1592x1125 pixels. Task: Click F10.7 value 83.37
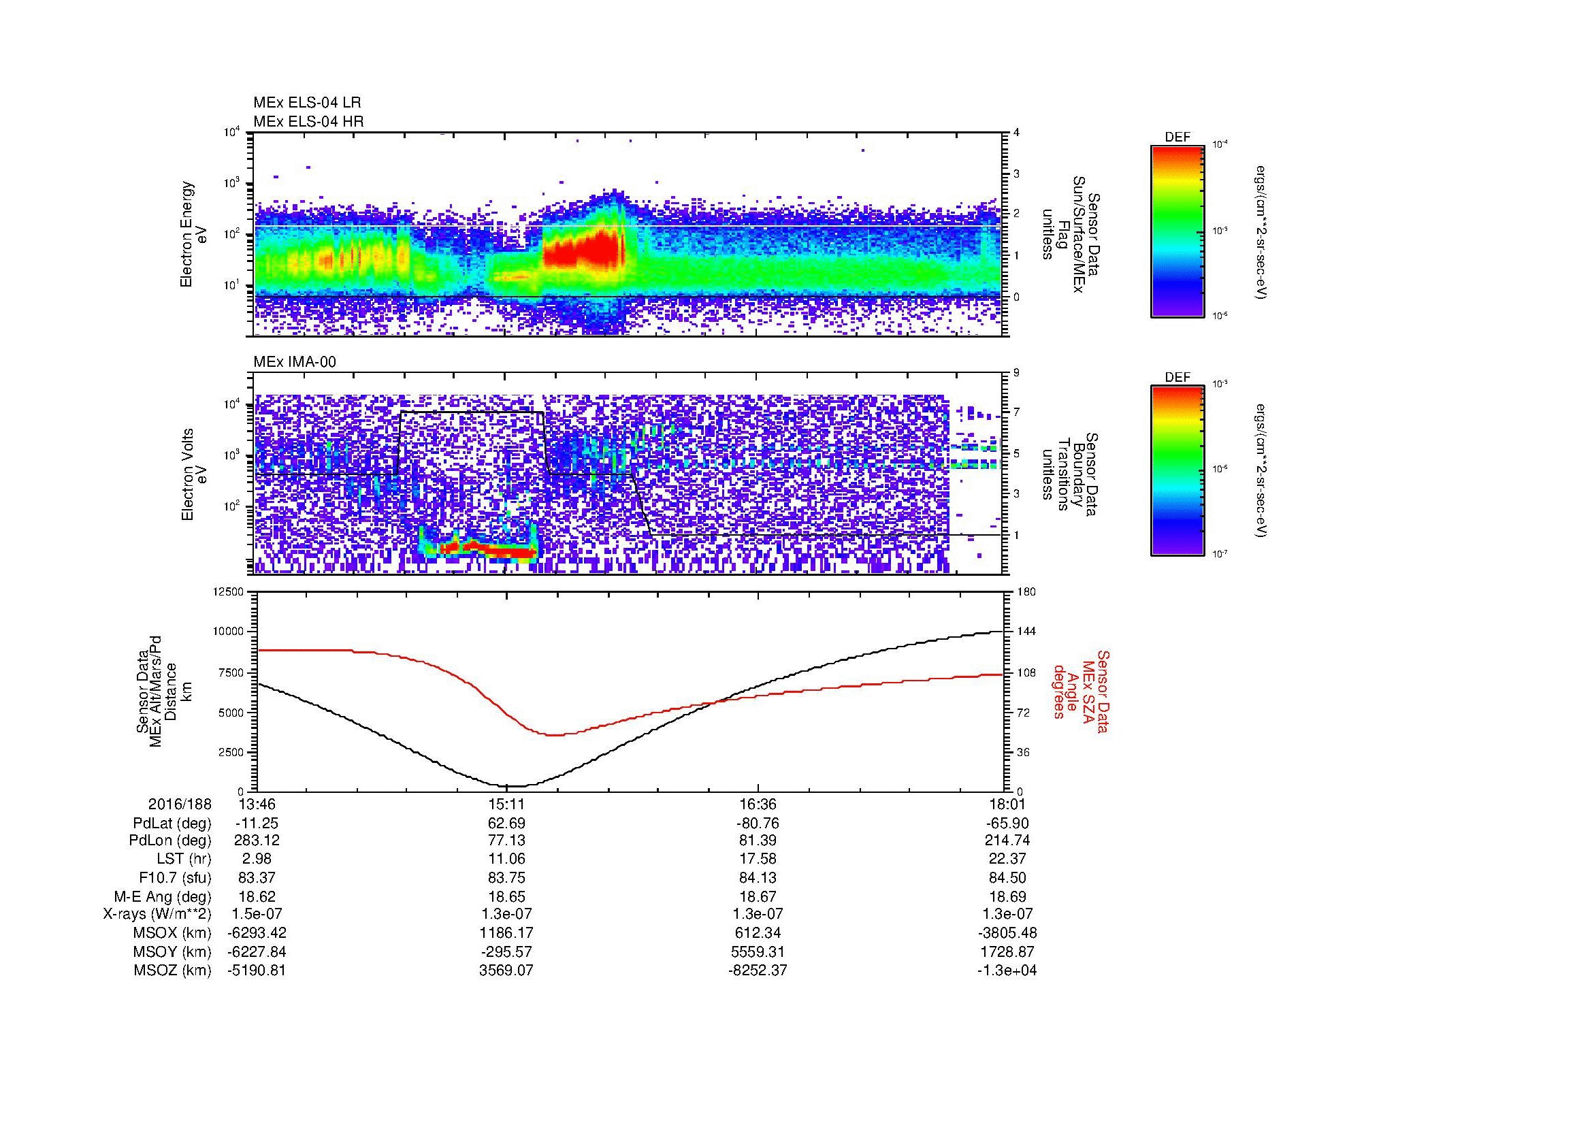257,877
